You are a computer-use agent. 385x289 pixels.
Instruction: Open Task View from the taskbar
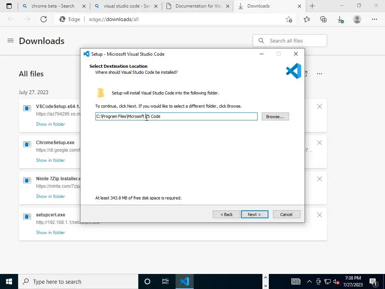[165, 281]
